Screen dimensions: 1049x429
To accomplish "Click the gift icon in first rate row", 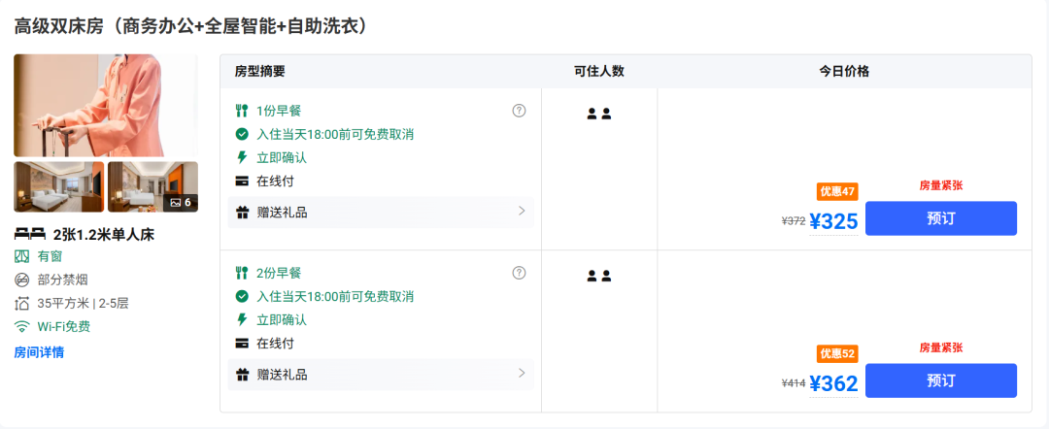I will pyautogui.click(x=242, y=212).
